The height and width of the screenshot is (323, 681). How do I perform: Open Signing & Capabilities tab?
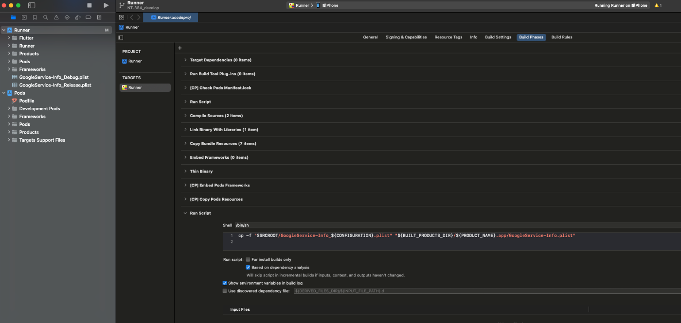point(406,37)
